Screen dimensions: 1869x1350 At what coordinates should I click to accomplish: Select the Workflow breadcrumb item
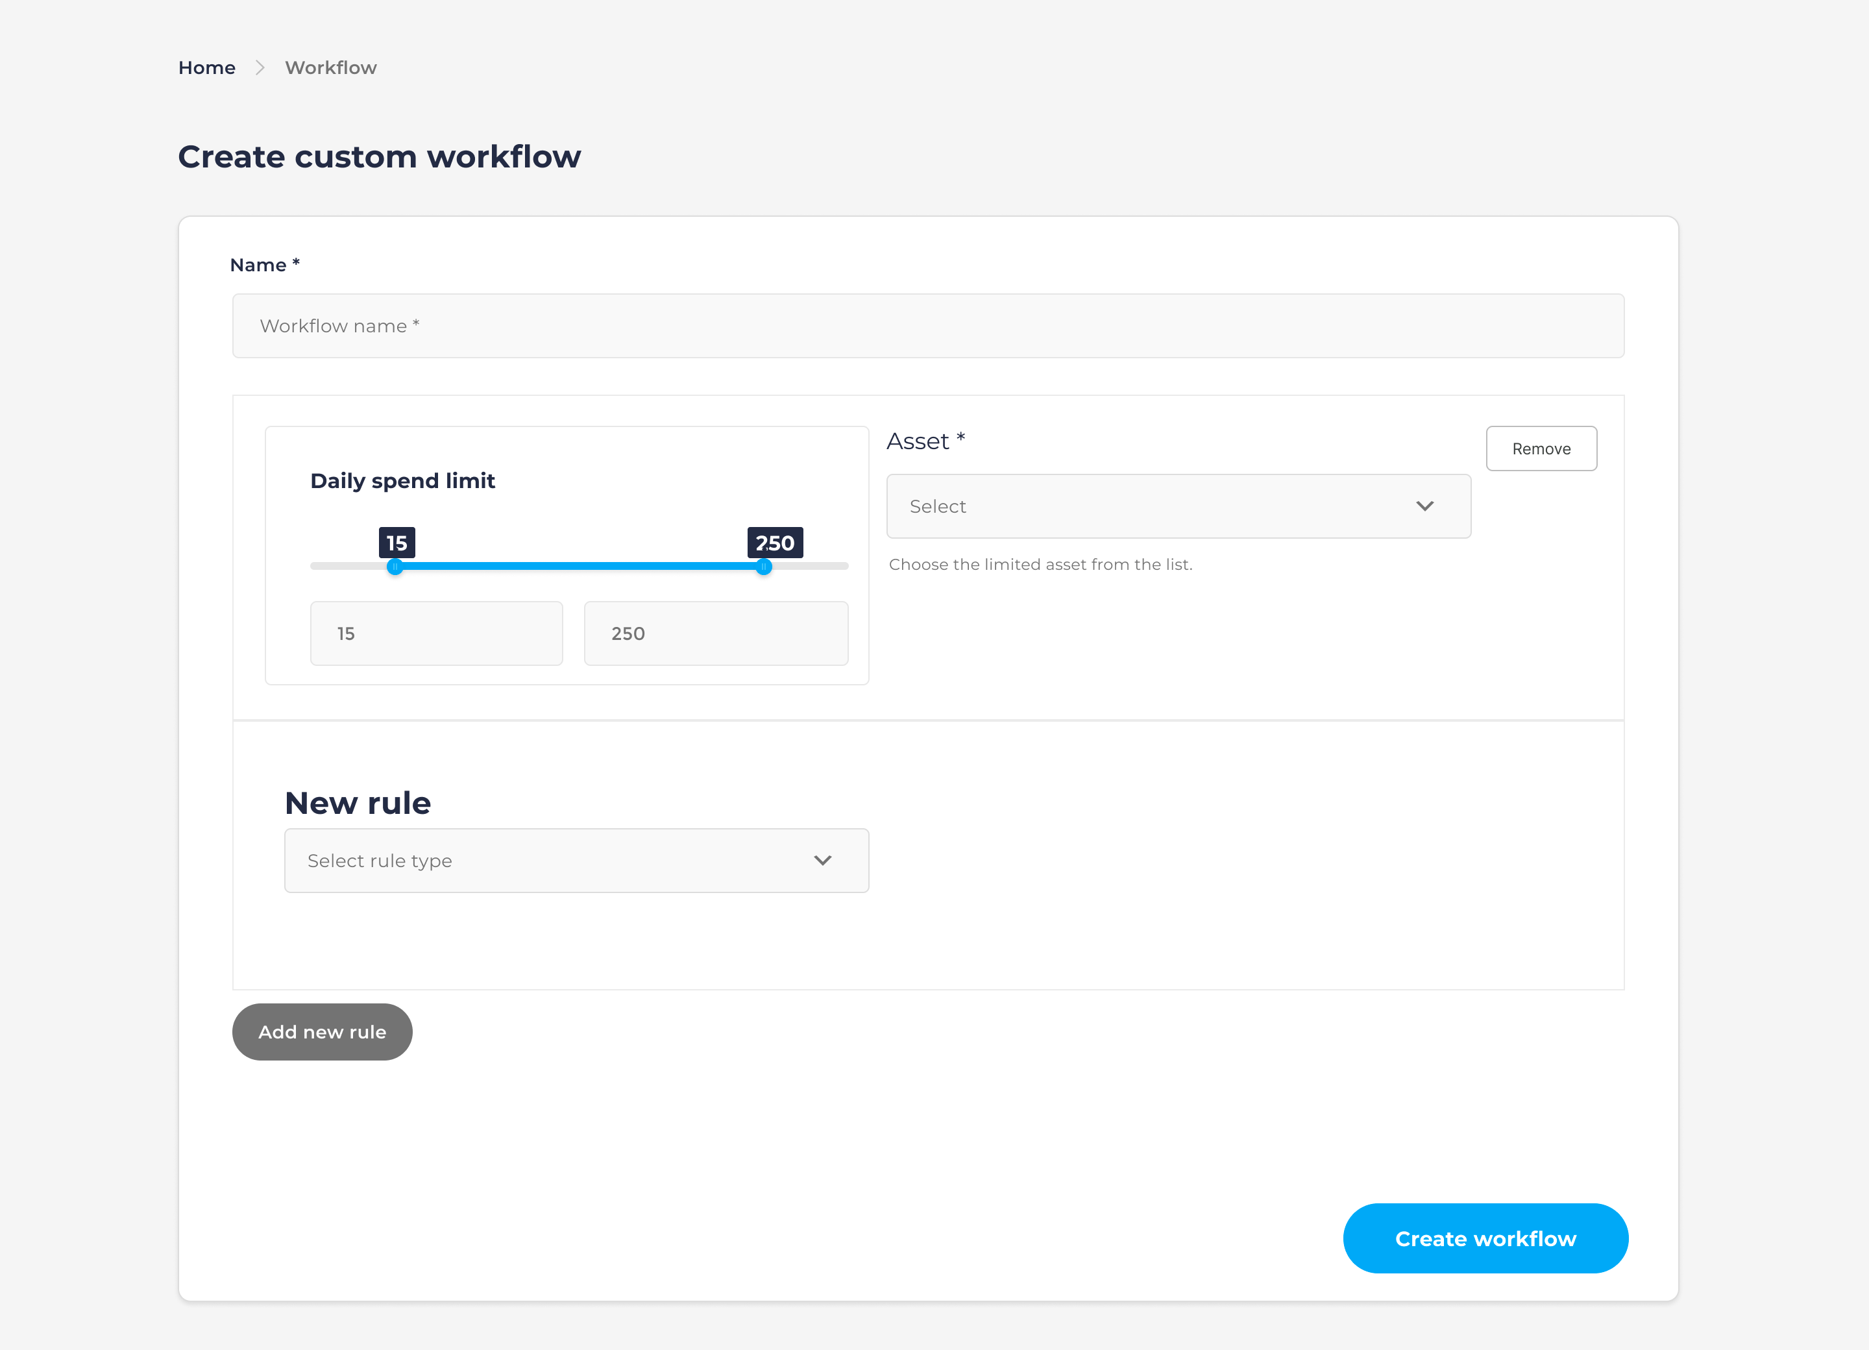(x=330, y=67)
